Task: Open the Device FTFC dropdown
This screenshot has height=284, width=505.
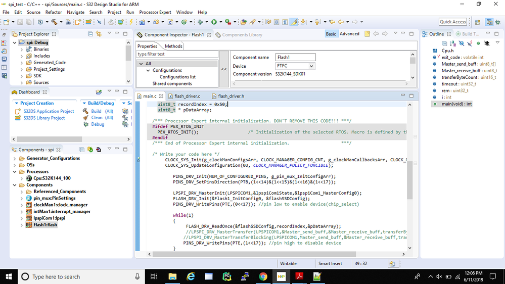Action: (311, 66)
